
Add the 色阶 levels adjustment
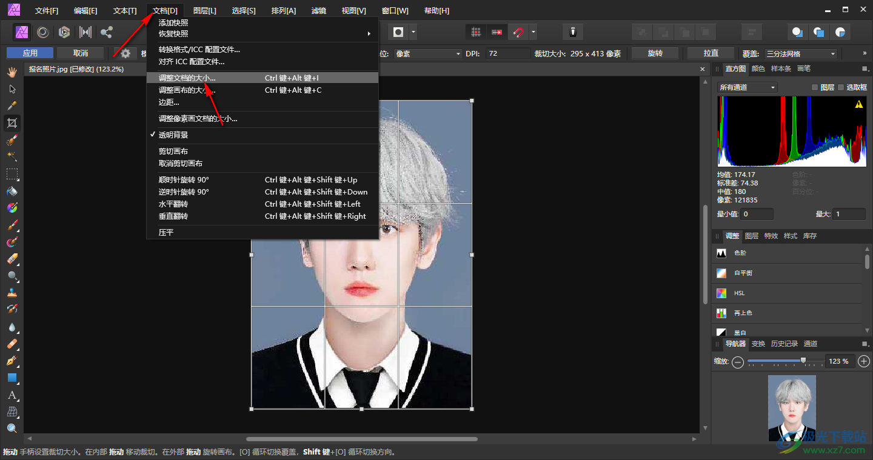pyautogui.click(x=786, y=253)
